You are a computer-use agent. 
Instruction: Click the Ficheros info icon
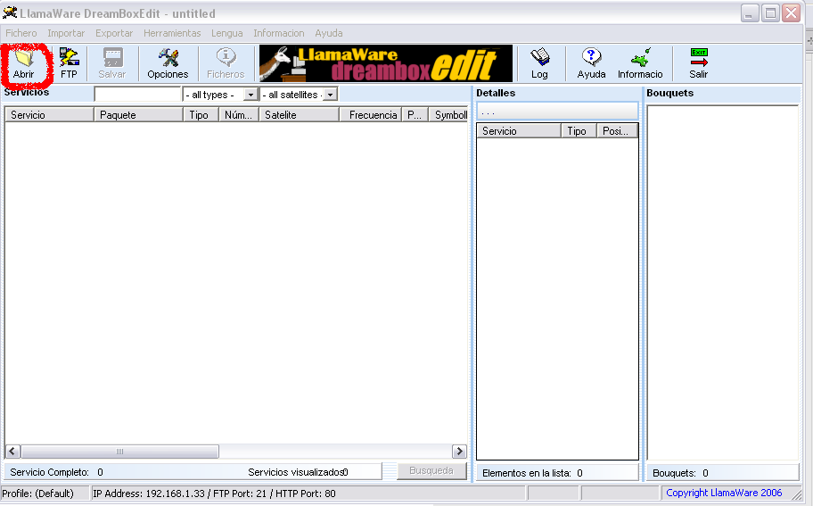tap(226, 63)
